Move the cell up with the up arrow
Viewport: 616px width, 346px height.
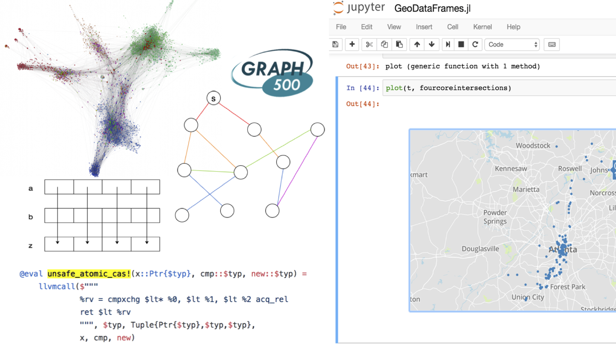417,45
